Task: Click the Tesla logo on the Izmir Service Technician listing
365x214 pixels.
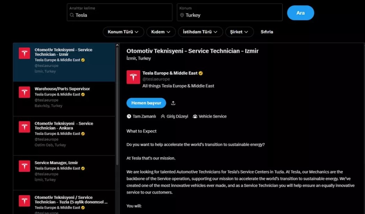Action: click(x=24, y=53)
